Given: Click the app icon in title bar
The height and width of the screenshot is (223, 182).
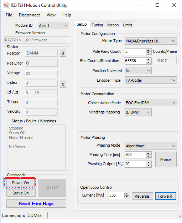Looking at the screenshot, I should [6, 5].
